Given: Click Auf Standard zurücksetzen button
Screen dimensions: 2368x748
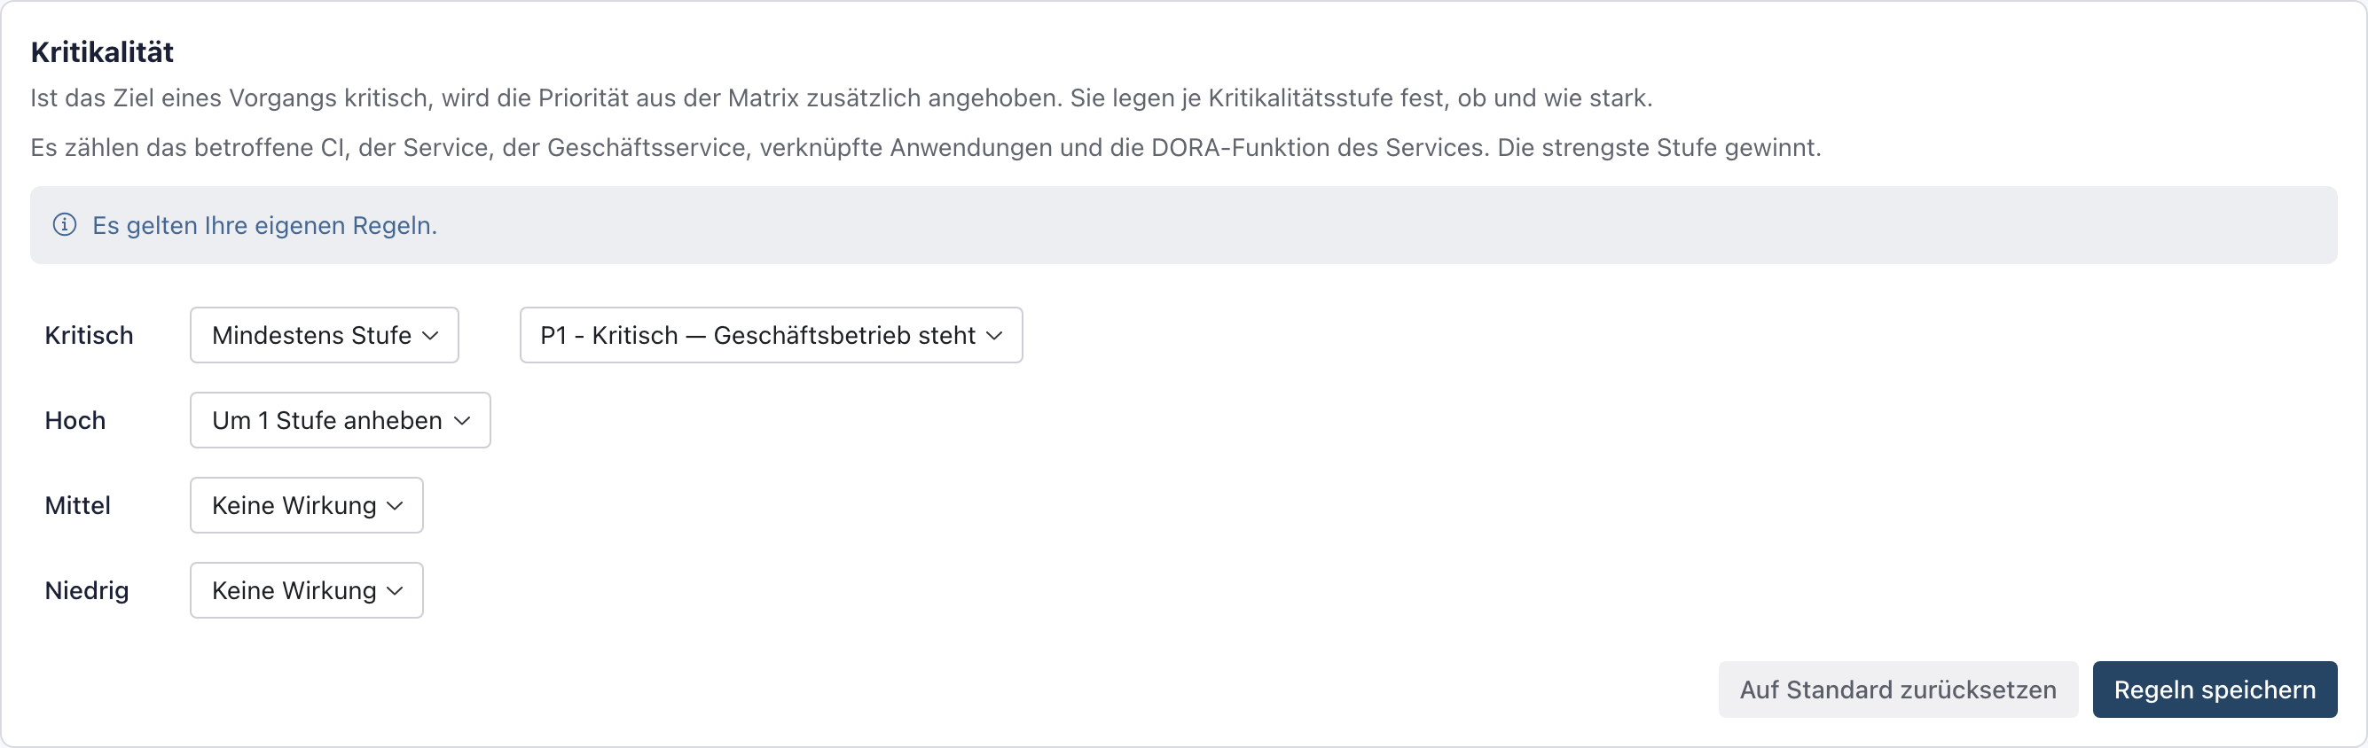Looking at the screenshot, I should pos(1898,690).
